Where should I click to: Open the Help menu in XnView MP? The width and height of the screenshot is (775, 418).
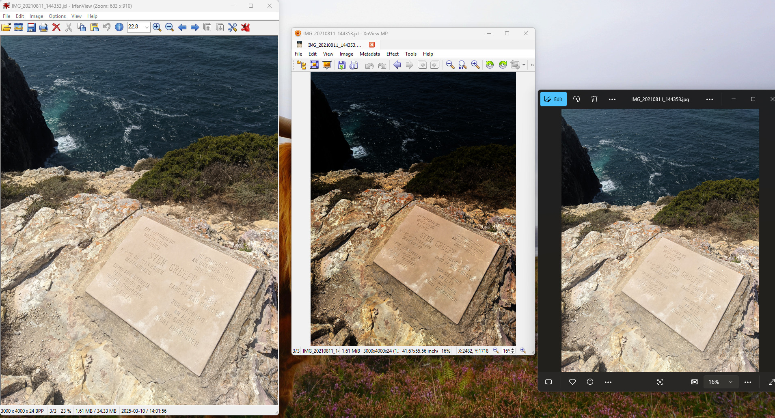point(428,54)
